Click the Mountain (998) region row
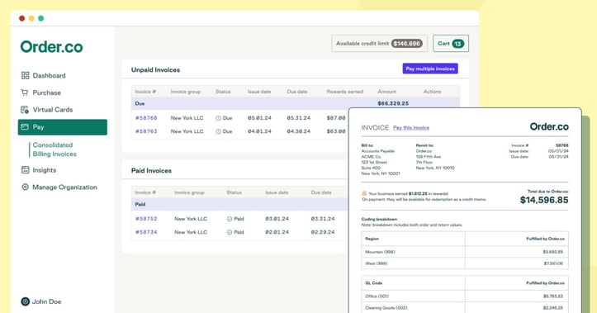 [465, 252]
